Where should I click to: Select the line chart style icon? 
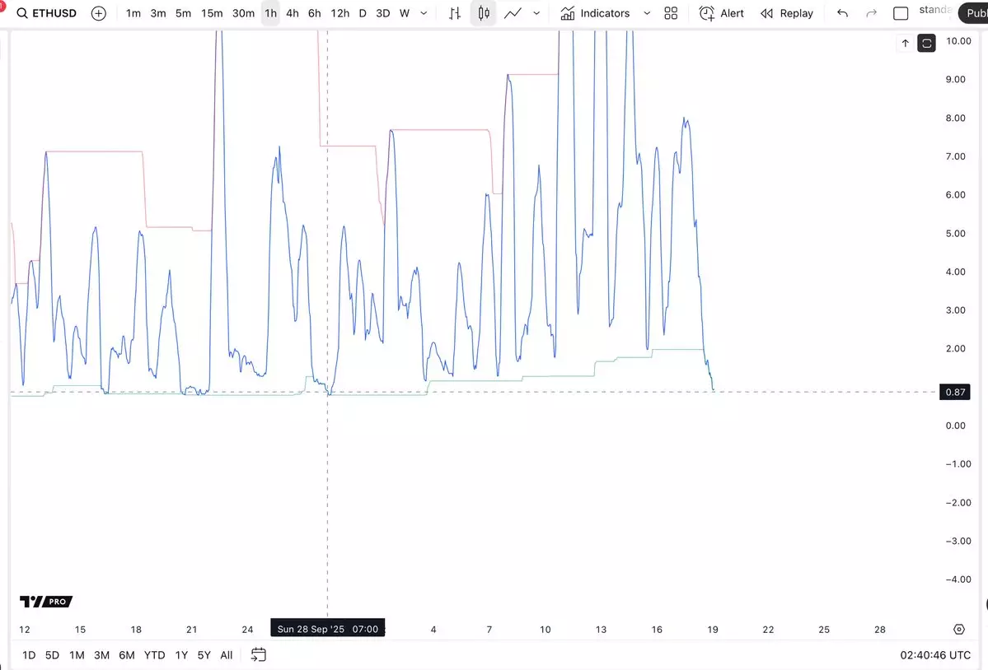click(513, 13)
